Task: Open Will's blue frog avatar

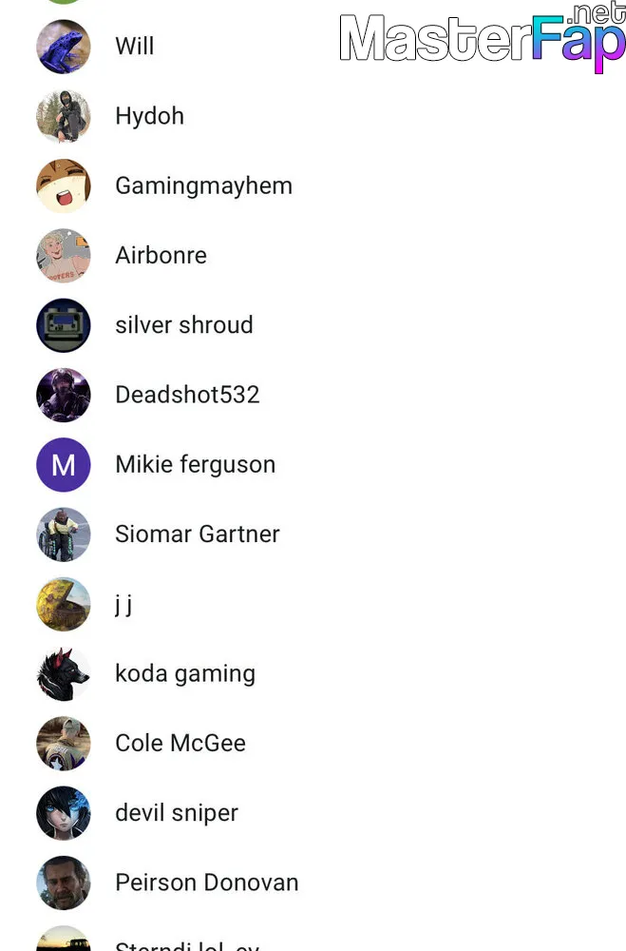Action: [x=64, y=47]
